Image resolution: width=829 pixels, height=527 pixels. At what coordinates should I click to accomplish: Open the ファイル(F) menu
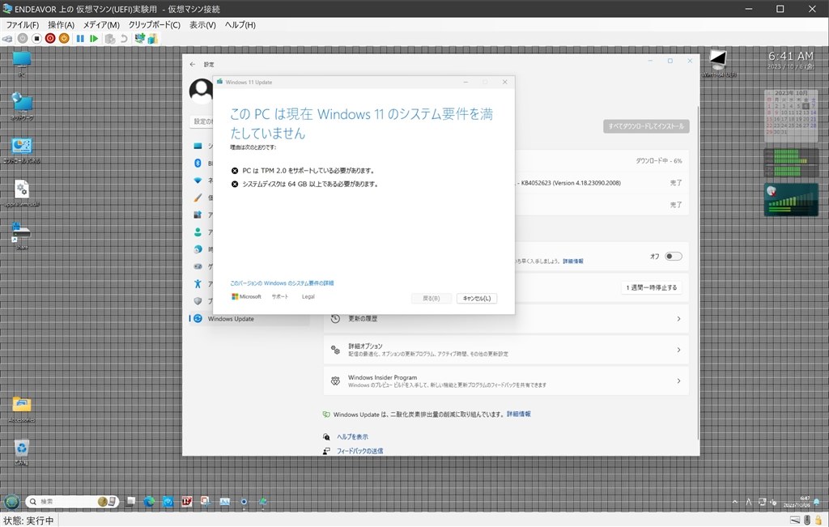point(22,25)
